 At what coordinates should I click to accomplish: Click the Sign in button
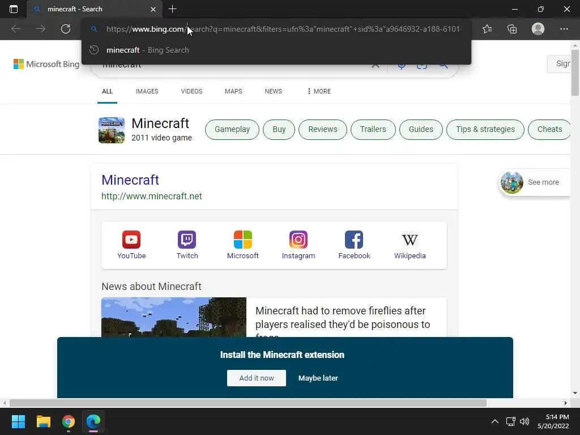[x=559, y=63]
